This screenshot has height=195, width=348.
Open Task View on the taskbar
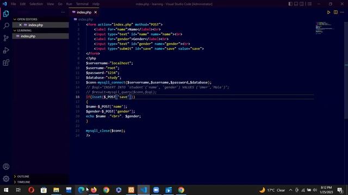click(x=18, y=190)
